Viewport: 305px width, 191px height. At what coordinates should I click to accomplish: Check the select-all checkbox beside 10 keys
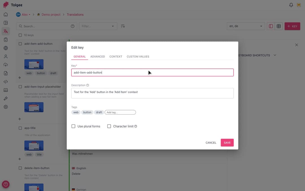[20, 35]
